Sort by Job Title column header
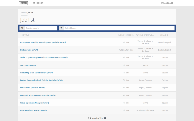Screen dimensions: 194x121 (25, 35)
